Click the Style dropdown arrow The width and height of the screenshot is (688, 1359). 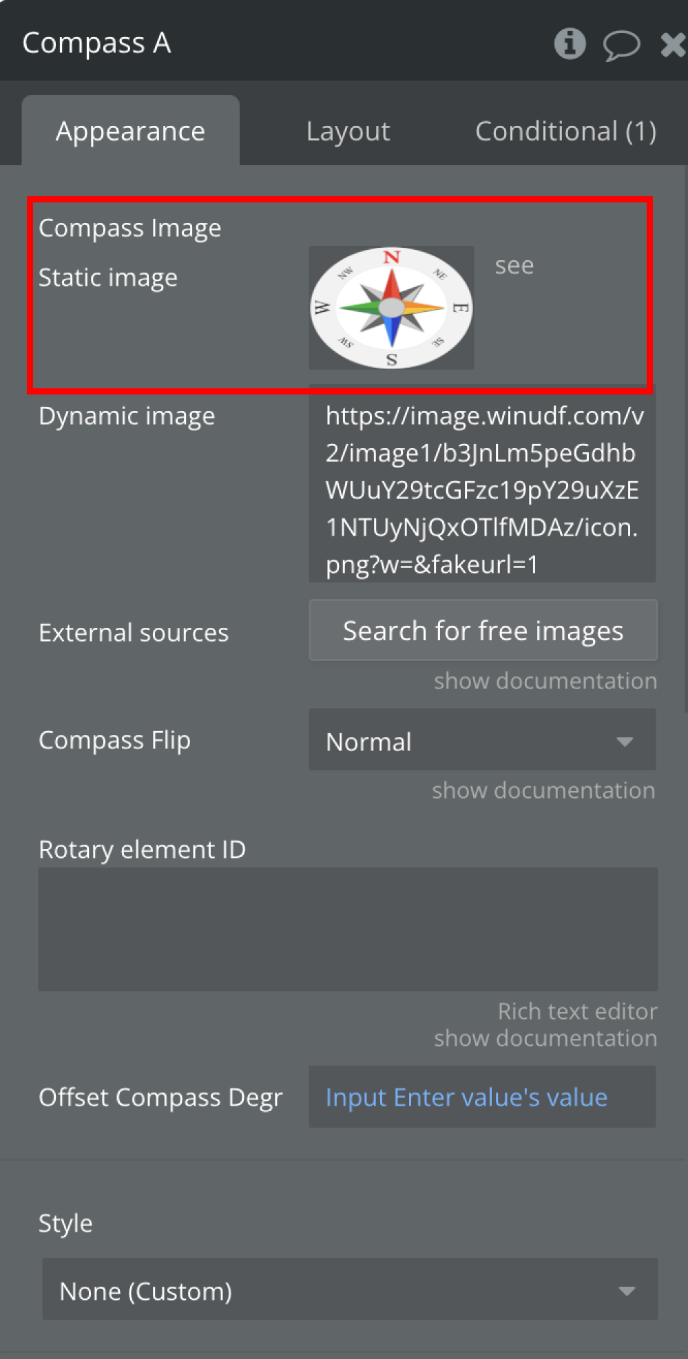[626, 1291]
